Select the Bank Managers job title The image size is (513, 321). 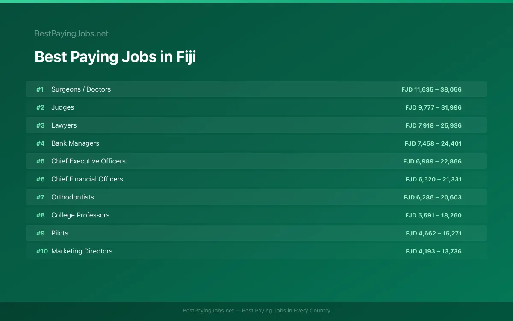point(75,143)
